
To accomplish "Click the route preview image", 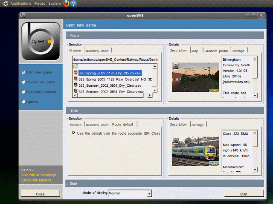I will 195,77.
